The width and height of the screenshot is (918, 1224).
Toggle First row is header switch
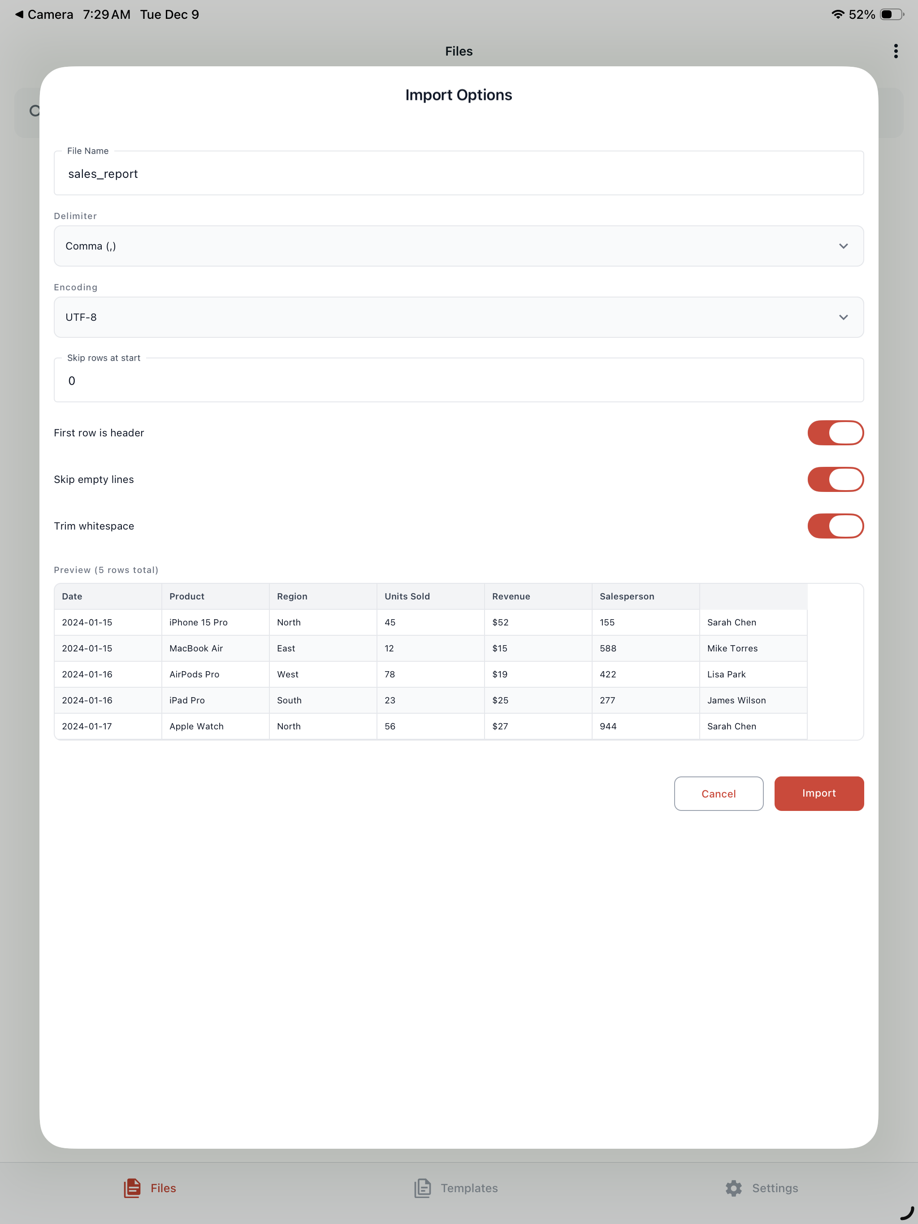pyautogui.click(x=835, y=433)
